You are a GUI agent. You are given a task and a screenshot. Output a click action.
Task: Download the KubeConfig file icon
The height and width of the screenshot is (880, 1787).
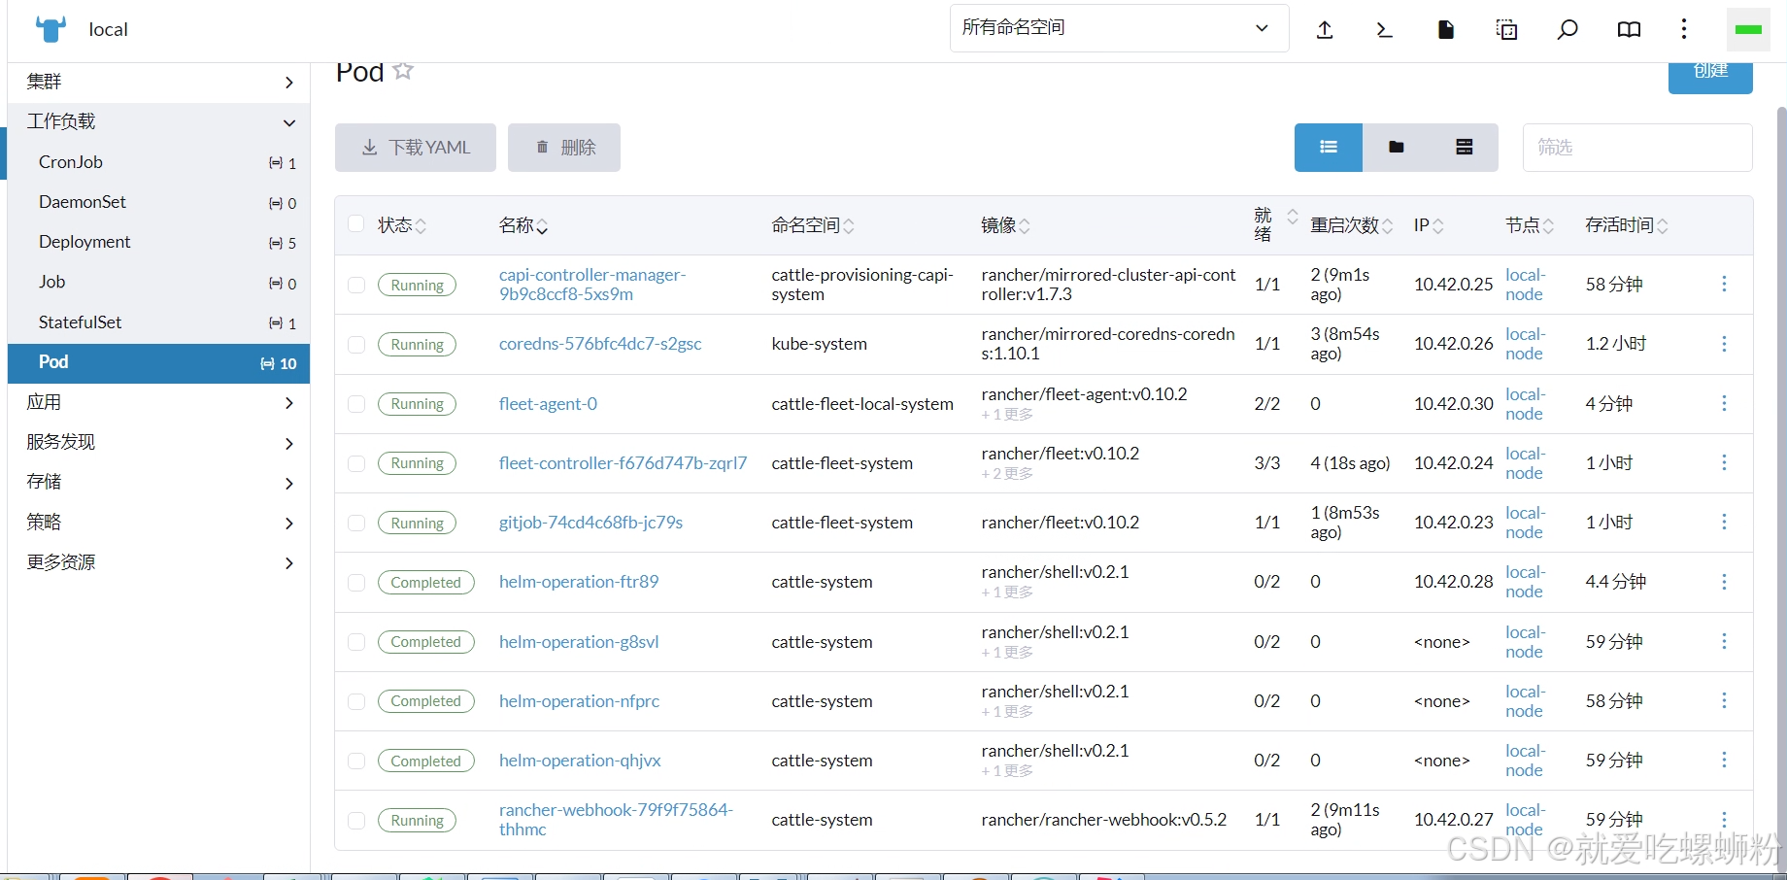(1446, 30)
